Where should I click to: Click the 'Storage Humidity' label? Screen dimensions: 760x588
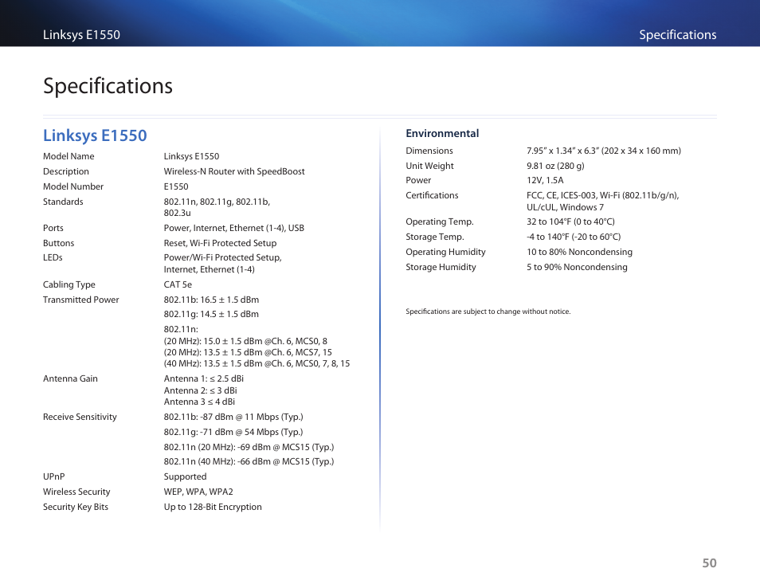(x=441, y=267)
